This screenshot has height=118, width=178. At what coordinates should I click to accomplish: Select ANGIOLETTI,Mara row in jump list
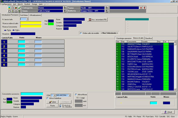coord(145,44)
